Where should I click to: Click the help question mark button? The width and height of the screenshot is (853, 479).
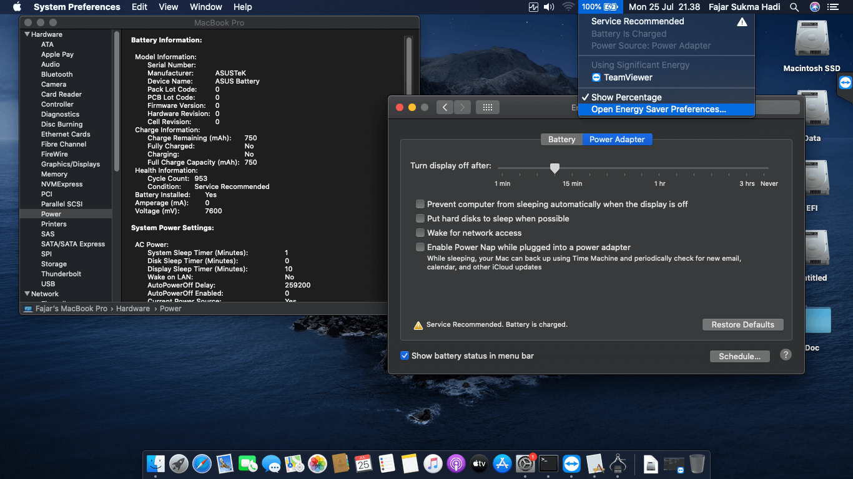click(x=786, y=354)
